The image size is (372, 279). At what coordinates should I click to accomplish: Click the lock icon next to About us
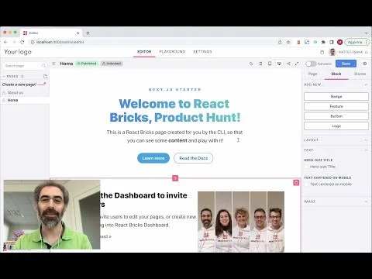tap(4, 92)
